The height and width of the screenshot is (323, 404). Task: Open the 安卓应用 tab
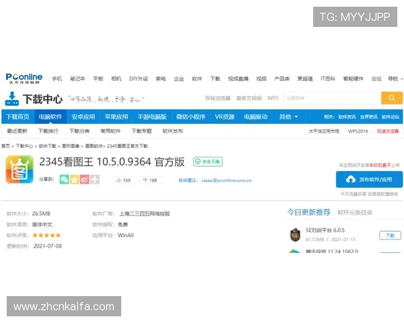(x=83, y=117)
